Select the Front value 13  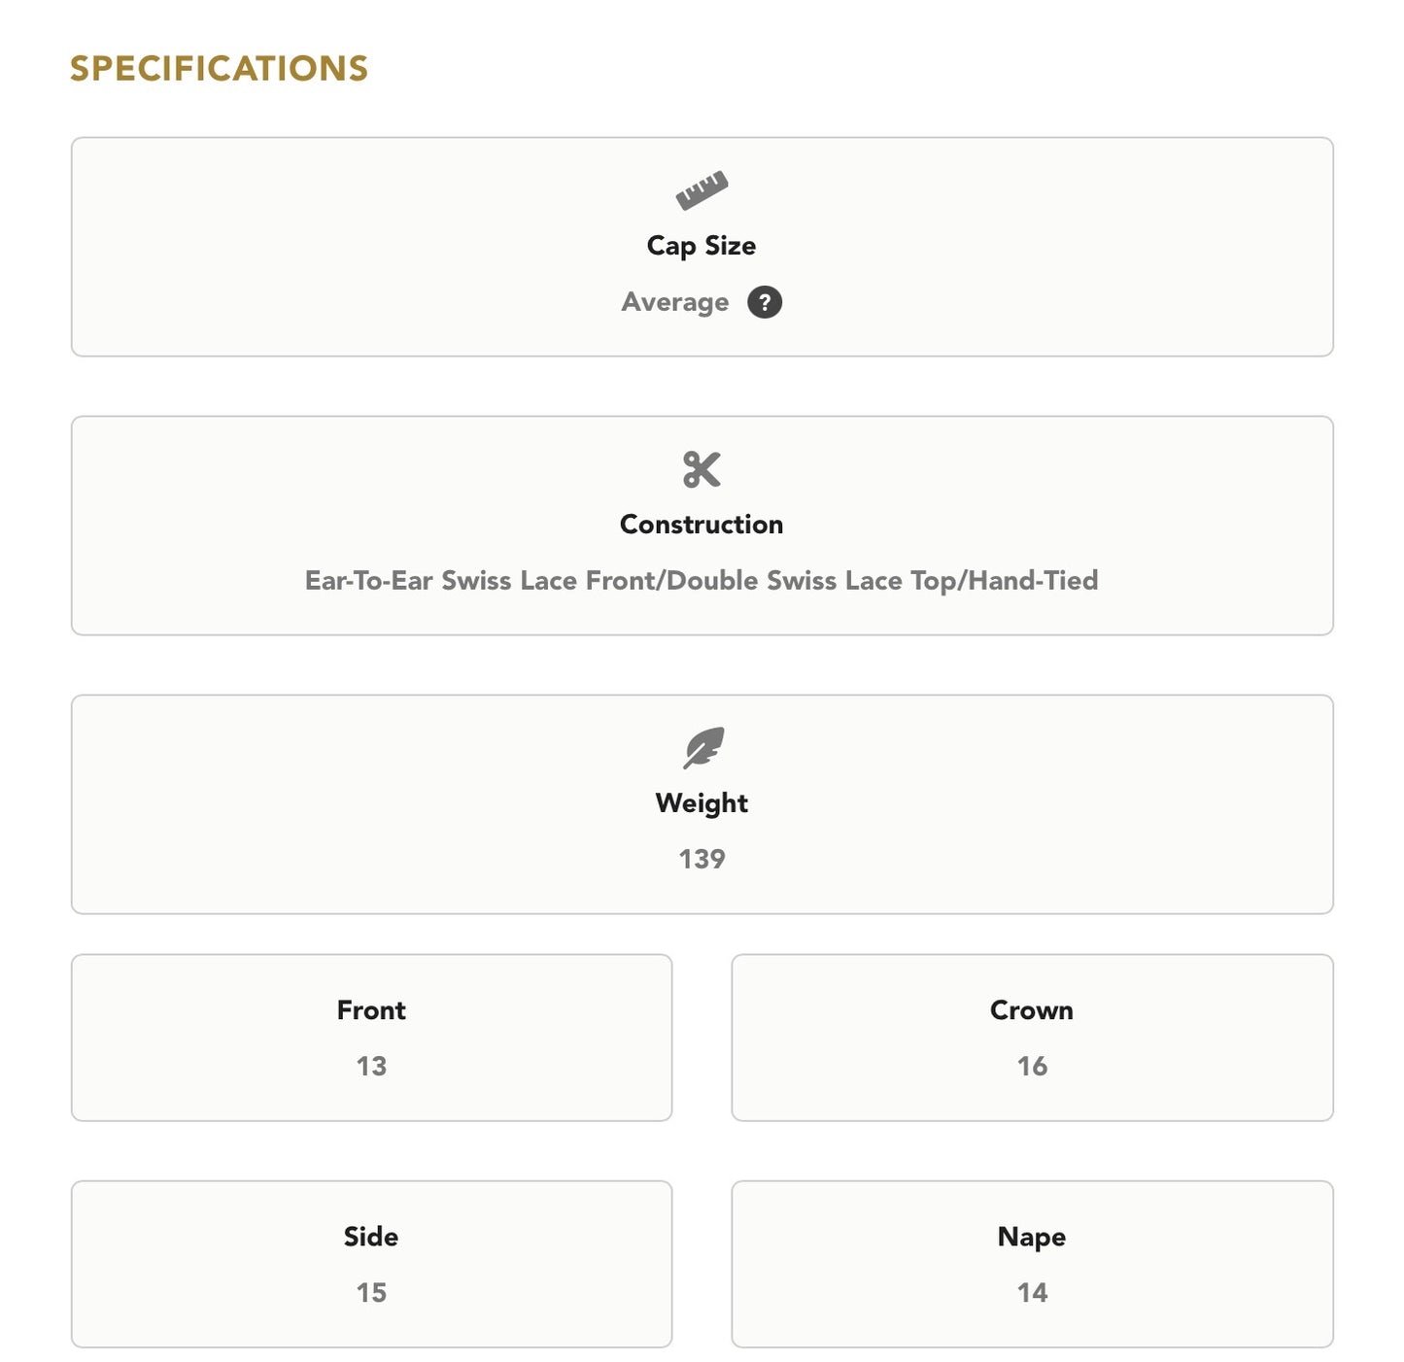coord(371,1067)
